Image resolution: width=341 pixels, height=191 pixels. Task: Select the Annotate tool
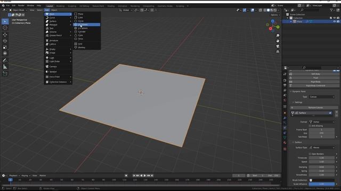click(5, 60)
